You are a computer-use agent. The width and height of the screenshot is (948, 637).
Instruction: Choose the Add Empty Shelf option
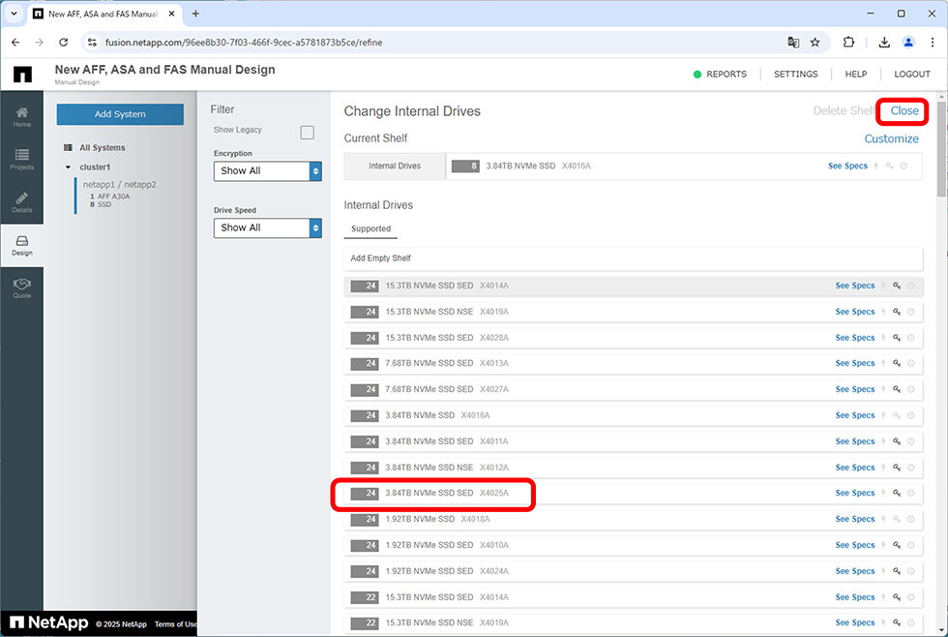[x=633, y=258]
